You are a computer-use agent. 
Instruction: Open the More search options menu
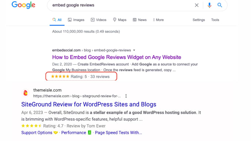(158, 20)
